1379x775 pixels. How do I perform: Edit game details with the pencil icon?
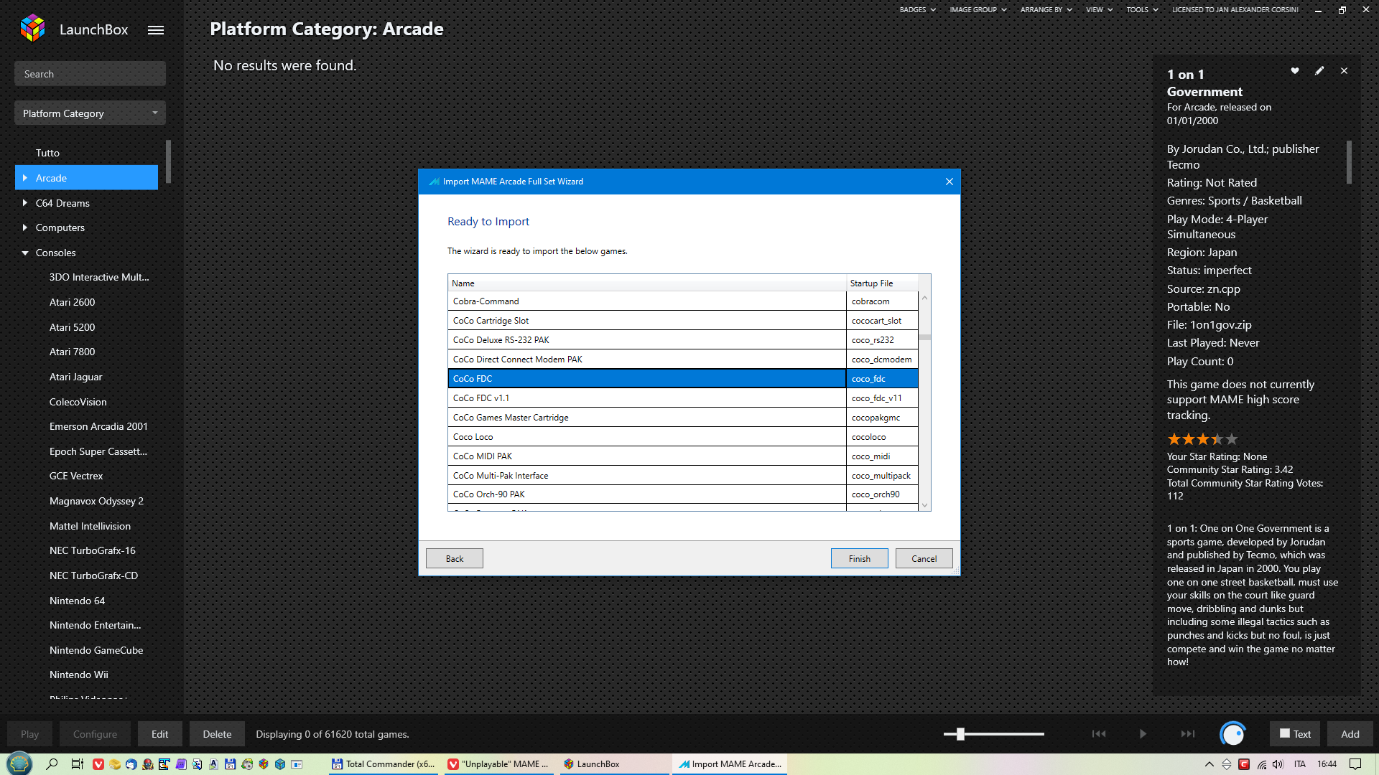point(1319,71)
